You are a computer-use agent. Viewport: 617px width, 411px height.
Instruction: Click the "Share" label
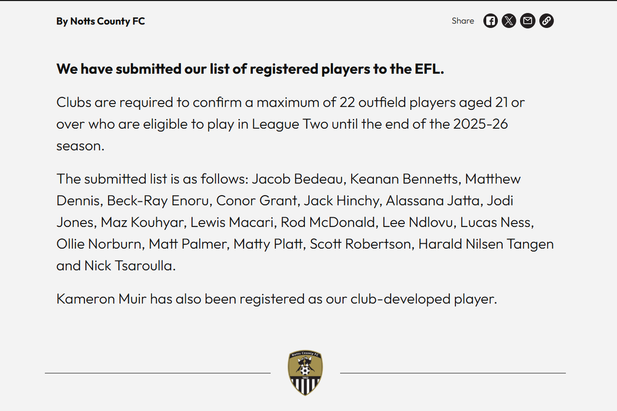pyautogui.click(x=463, y=21)
